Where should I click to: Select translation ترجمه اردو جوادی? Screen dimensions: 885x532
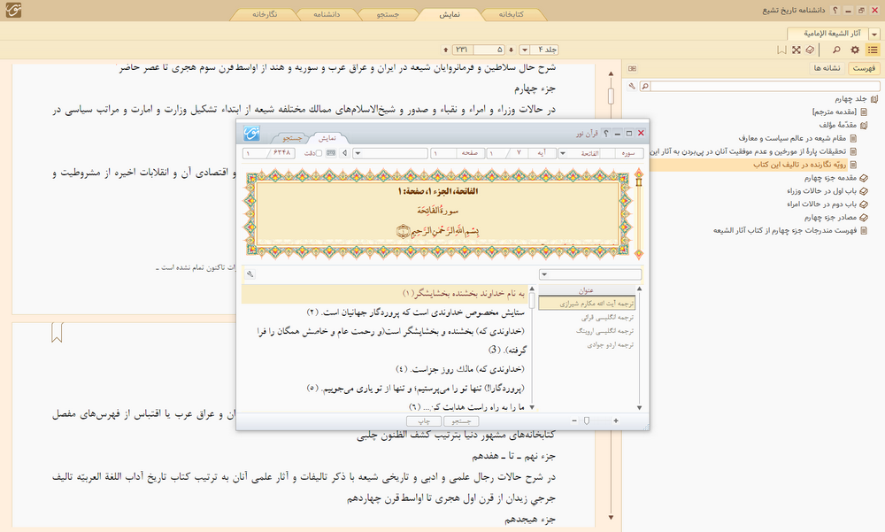610,344
